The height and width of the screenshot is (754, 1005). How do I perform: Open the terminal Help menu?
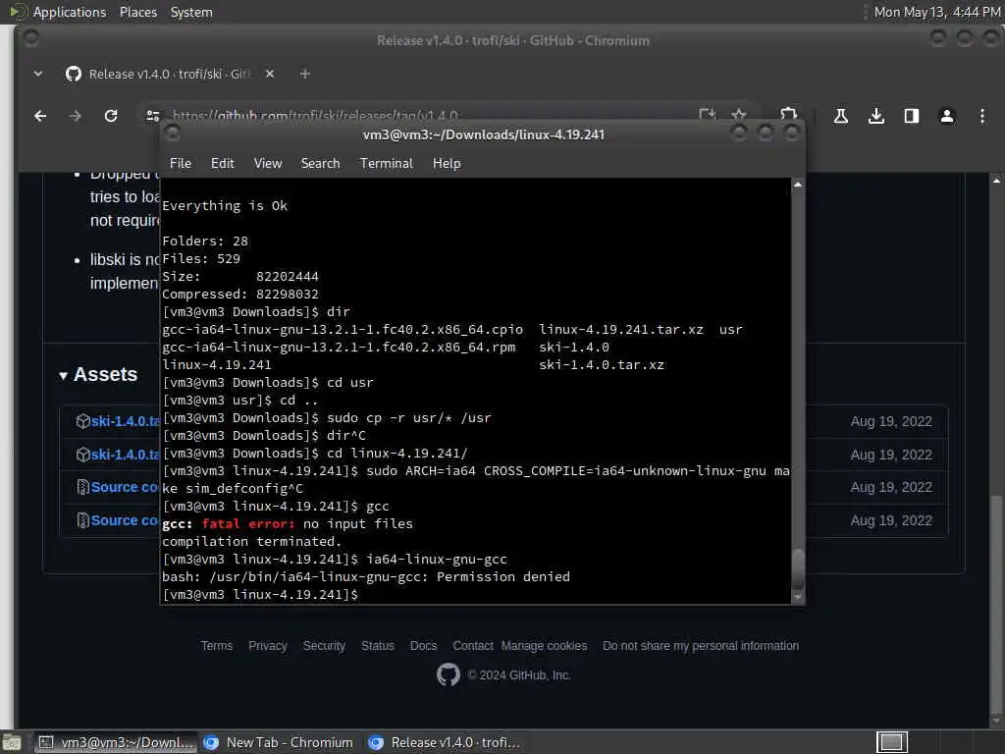coord(447,164)
